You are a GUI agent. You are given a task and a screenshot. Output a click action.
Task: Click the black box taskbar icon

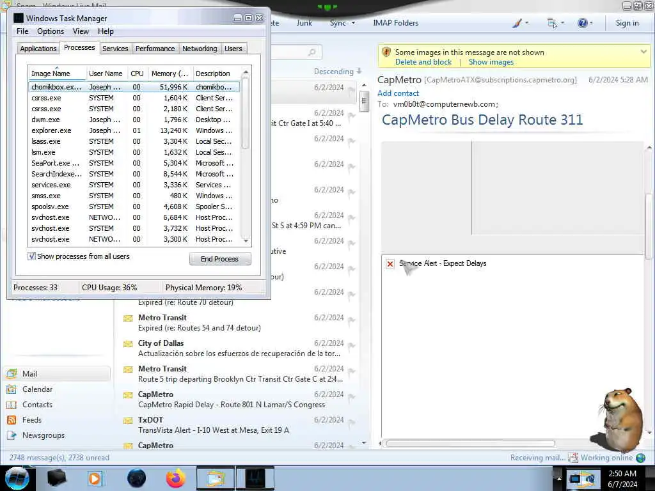56,478
